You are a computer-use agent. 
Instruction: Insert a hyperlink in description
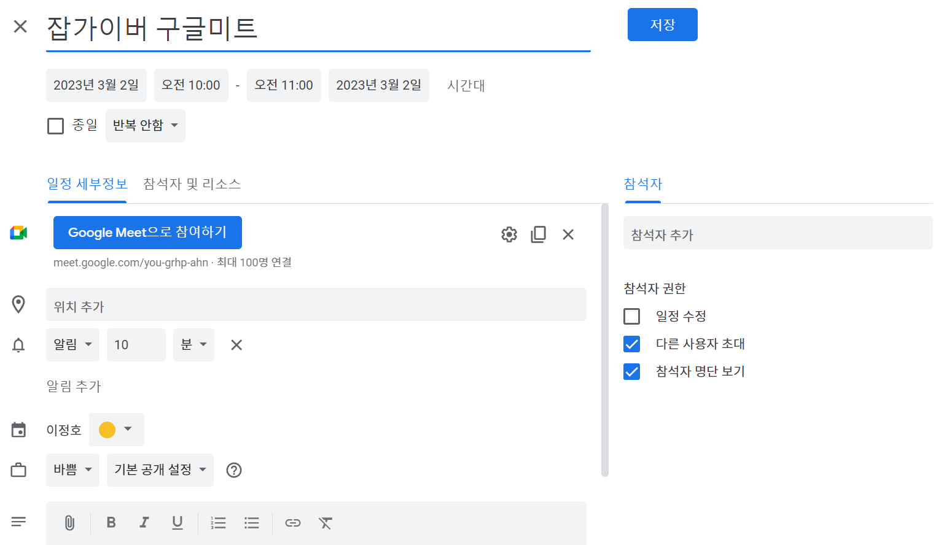(x=293, y=523)
